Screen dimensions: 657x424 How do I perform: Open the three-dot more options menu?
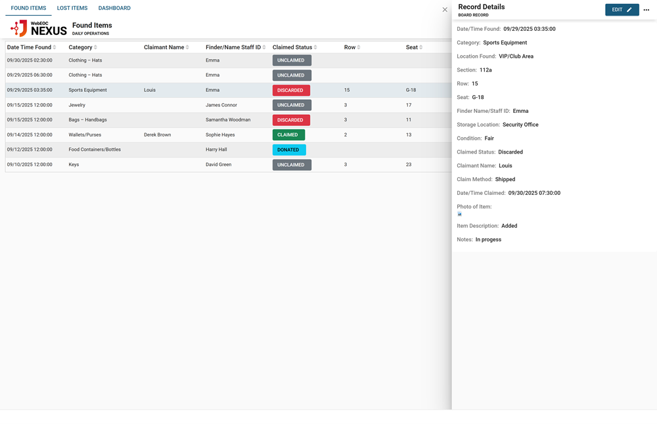646,10
